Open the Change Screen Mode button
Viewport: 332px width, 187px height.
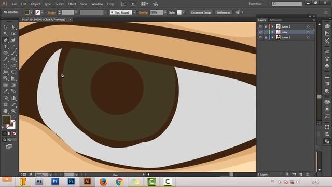click(x=9, y=146)
